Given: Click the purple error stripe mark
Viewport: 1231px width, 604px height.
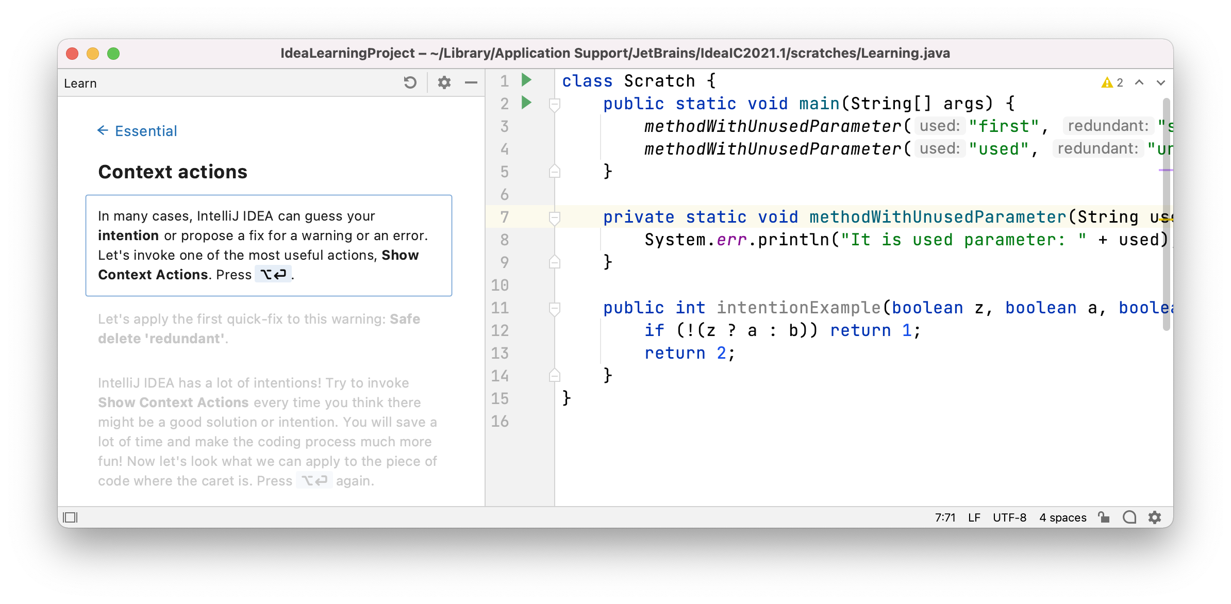Looking at the screenshot, I should pyautogui.click(x=1166, y=170).
